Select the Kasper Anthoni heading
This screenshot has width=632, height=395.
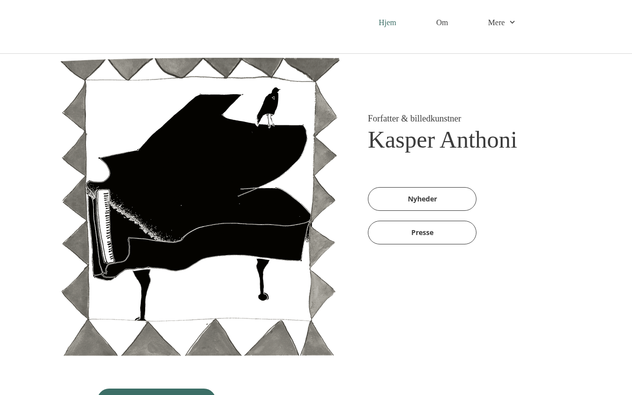coord(442,140)
